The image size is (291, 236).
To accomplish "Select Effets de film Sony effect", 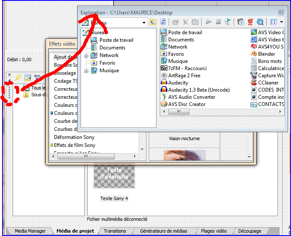I will pos(75,145).
